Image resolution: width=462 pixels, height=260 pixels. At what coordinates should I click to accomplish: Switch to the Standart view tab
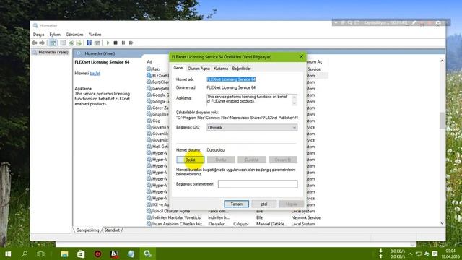112,230
